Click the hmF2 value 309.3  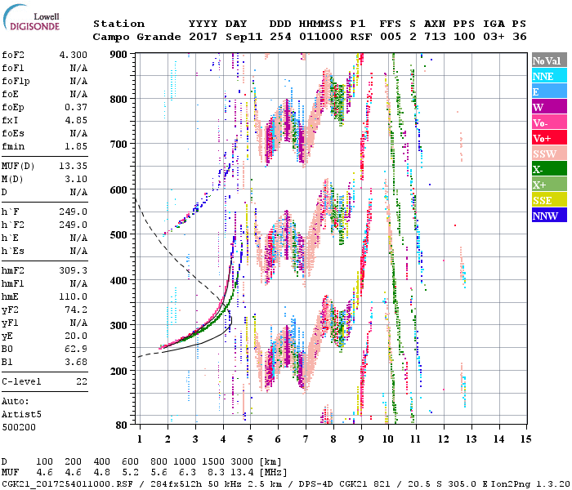tap(74, 270)
